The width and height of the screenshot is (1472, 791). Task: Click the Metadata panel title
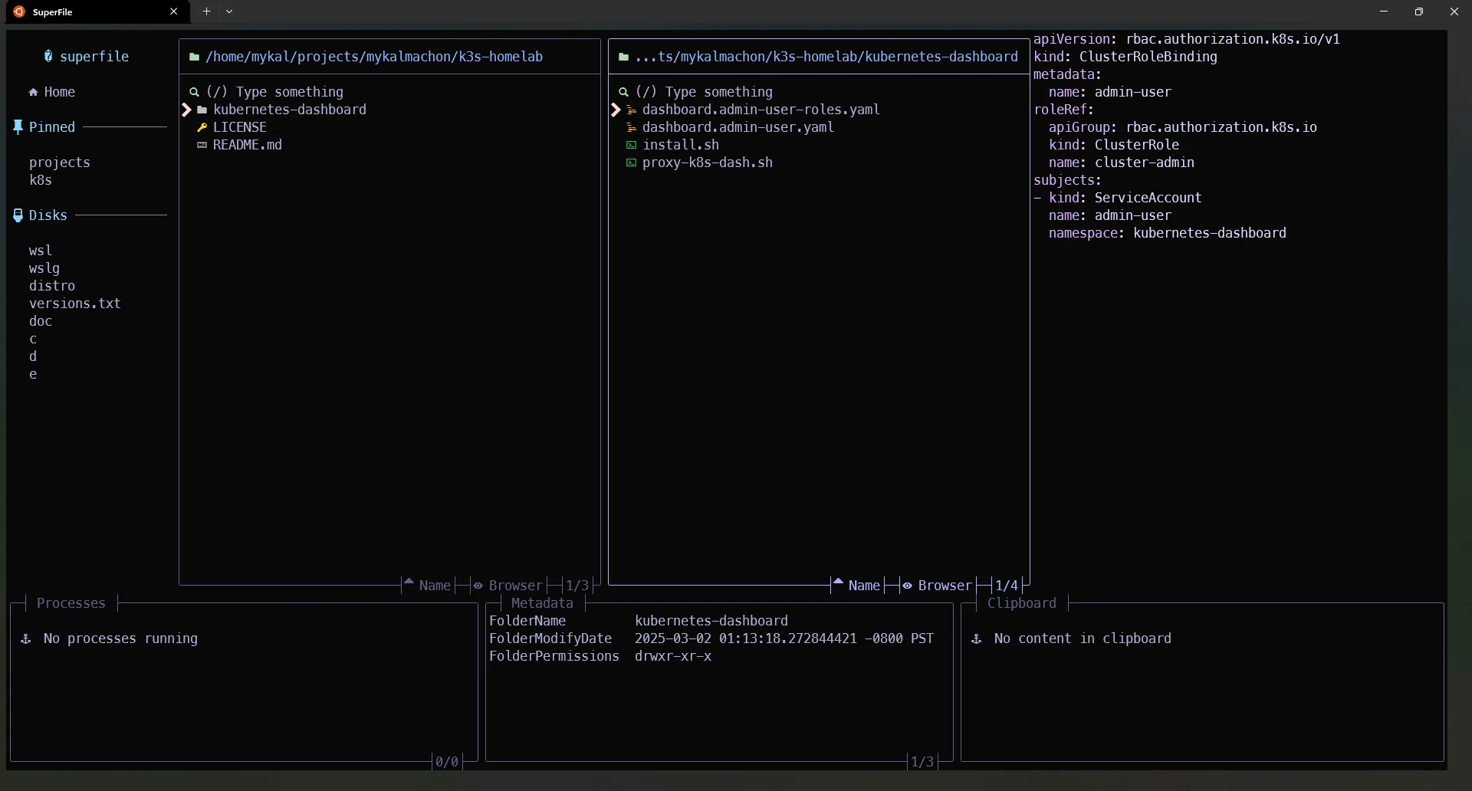542,603
